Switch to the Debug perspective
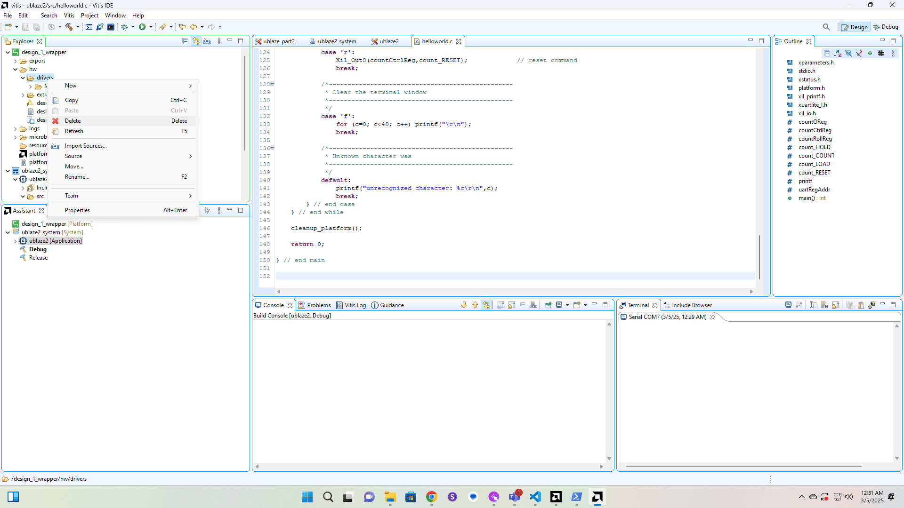The height and width of the screenshot is (508, 904). tap(886, 27)
